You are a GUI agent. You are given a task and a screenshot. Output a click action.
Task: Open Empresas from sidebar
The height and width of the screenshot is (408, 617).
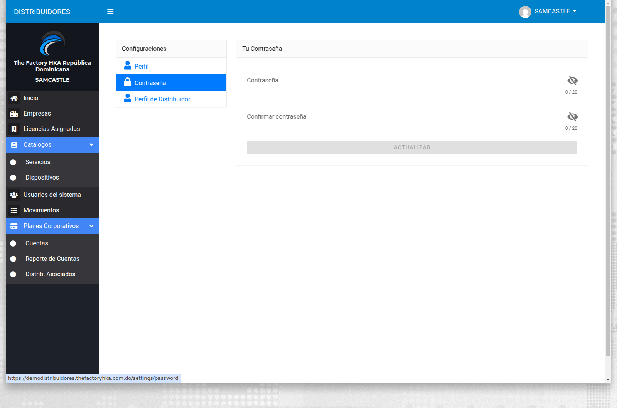[52, 114]
